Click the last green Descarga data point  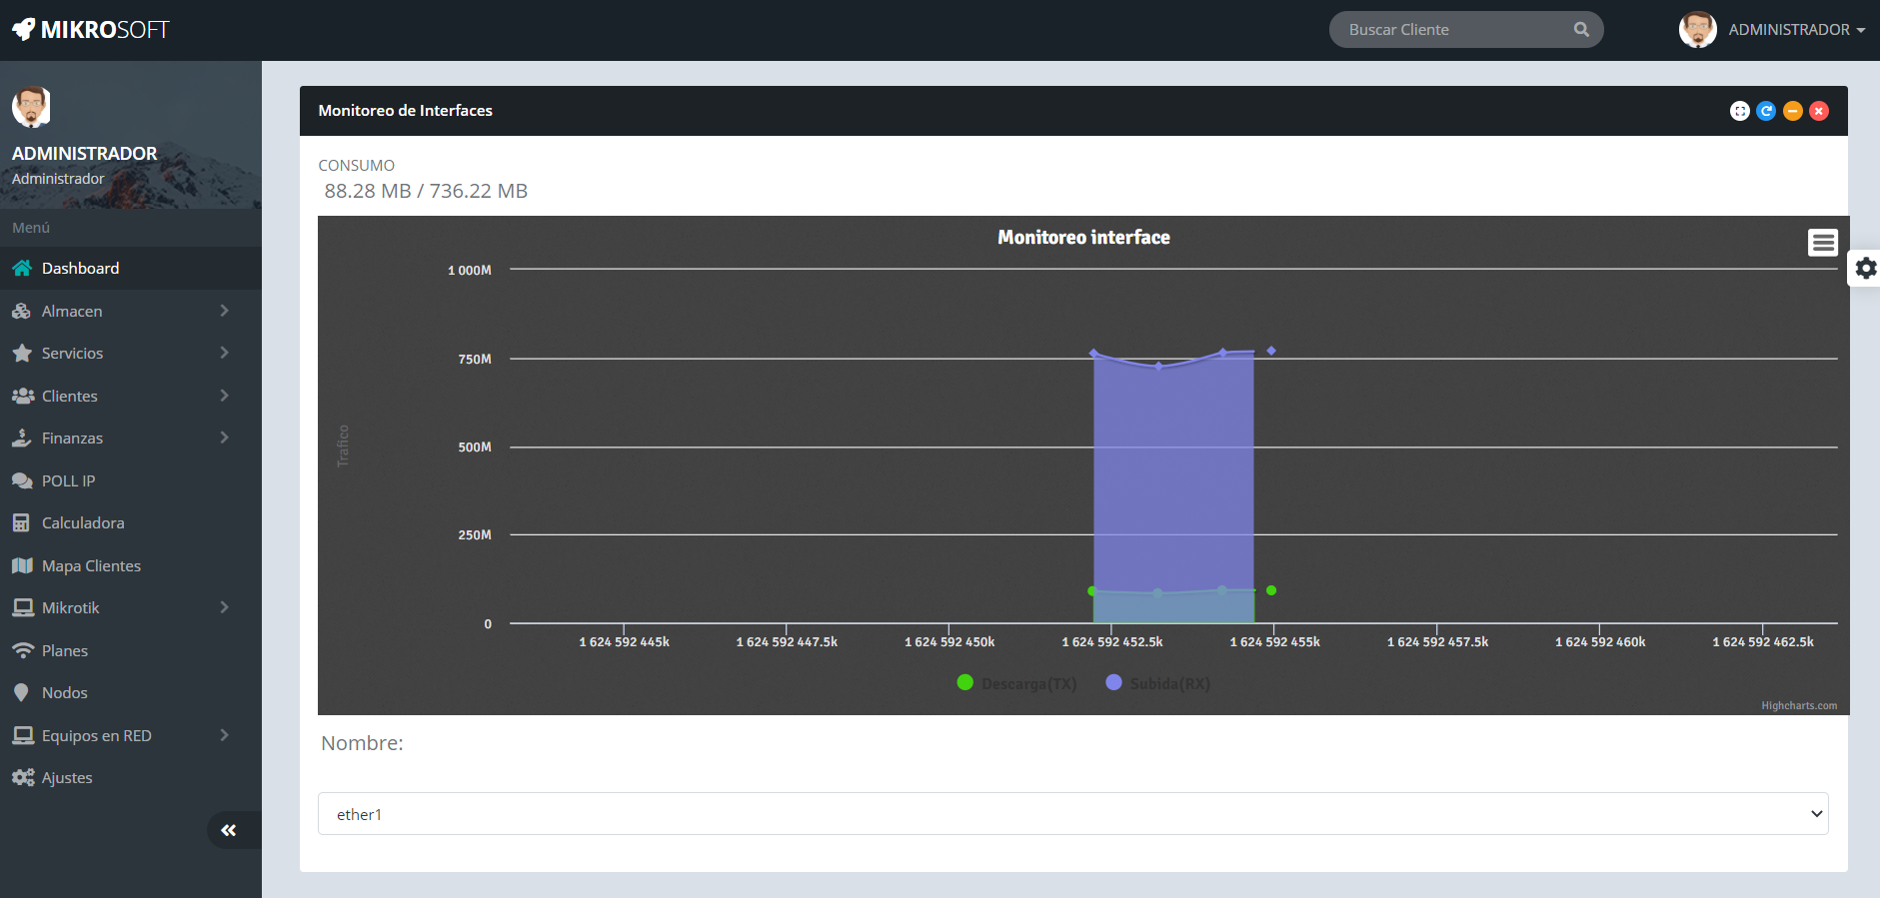(x=1271, y=590)
